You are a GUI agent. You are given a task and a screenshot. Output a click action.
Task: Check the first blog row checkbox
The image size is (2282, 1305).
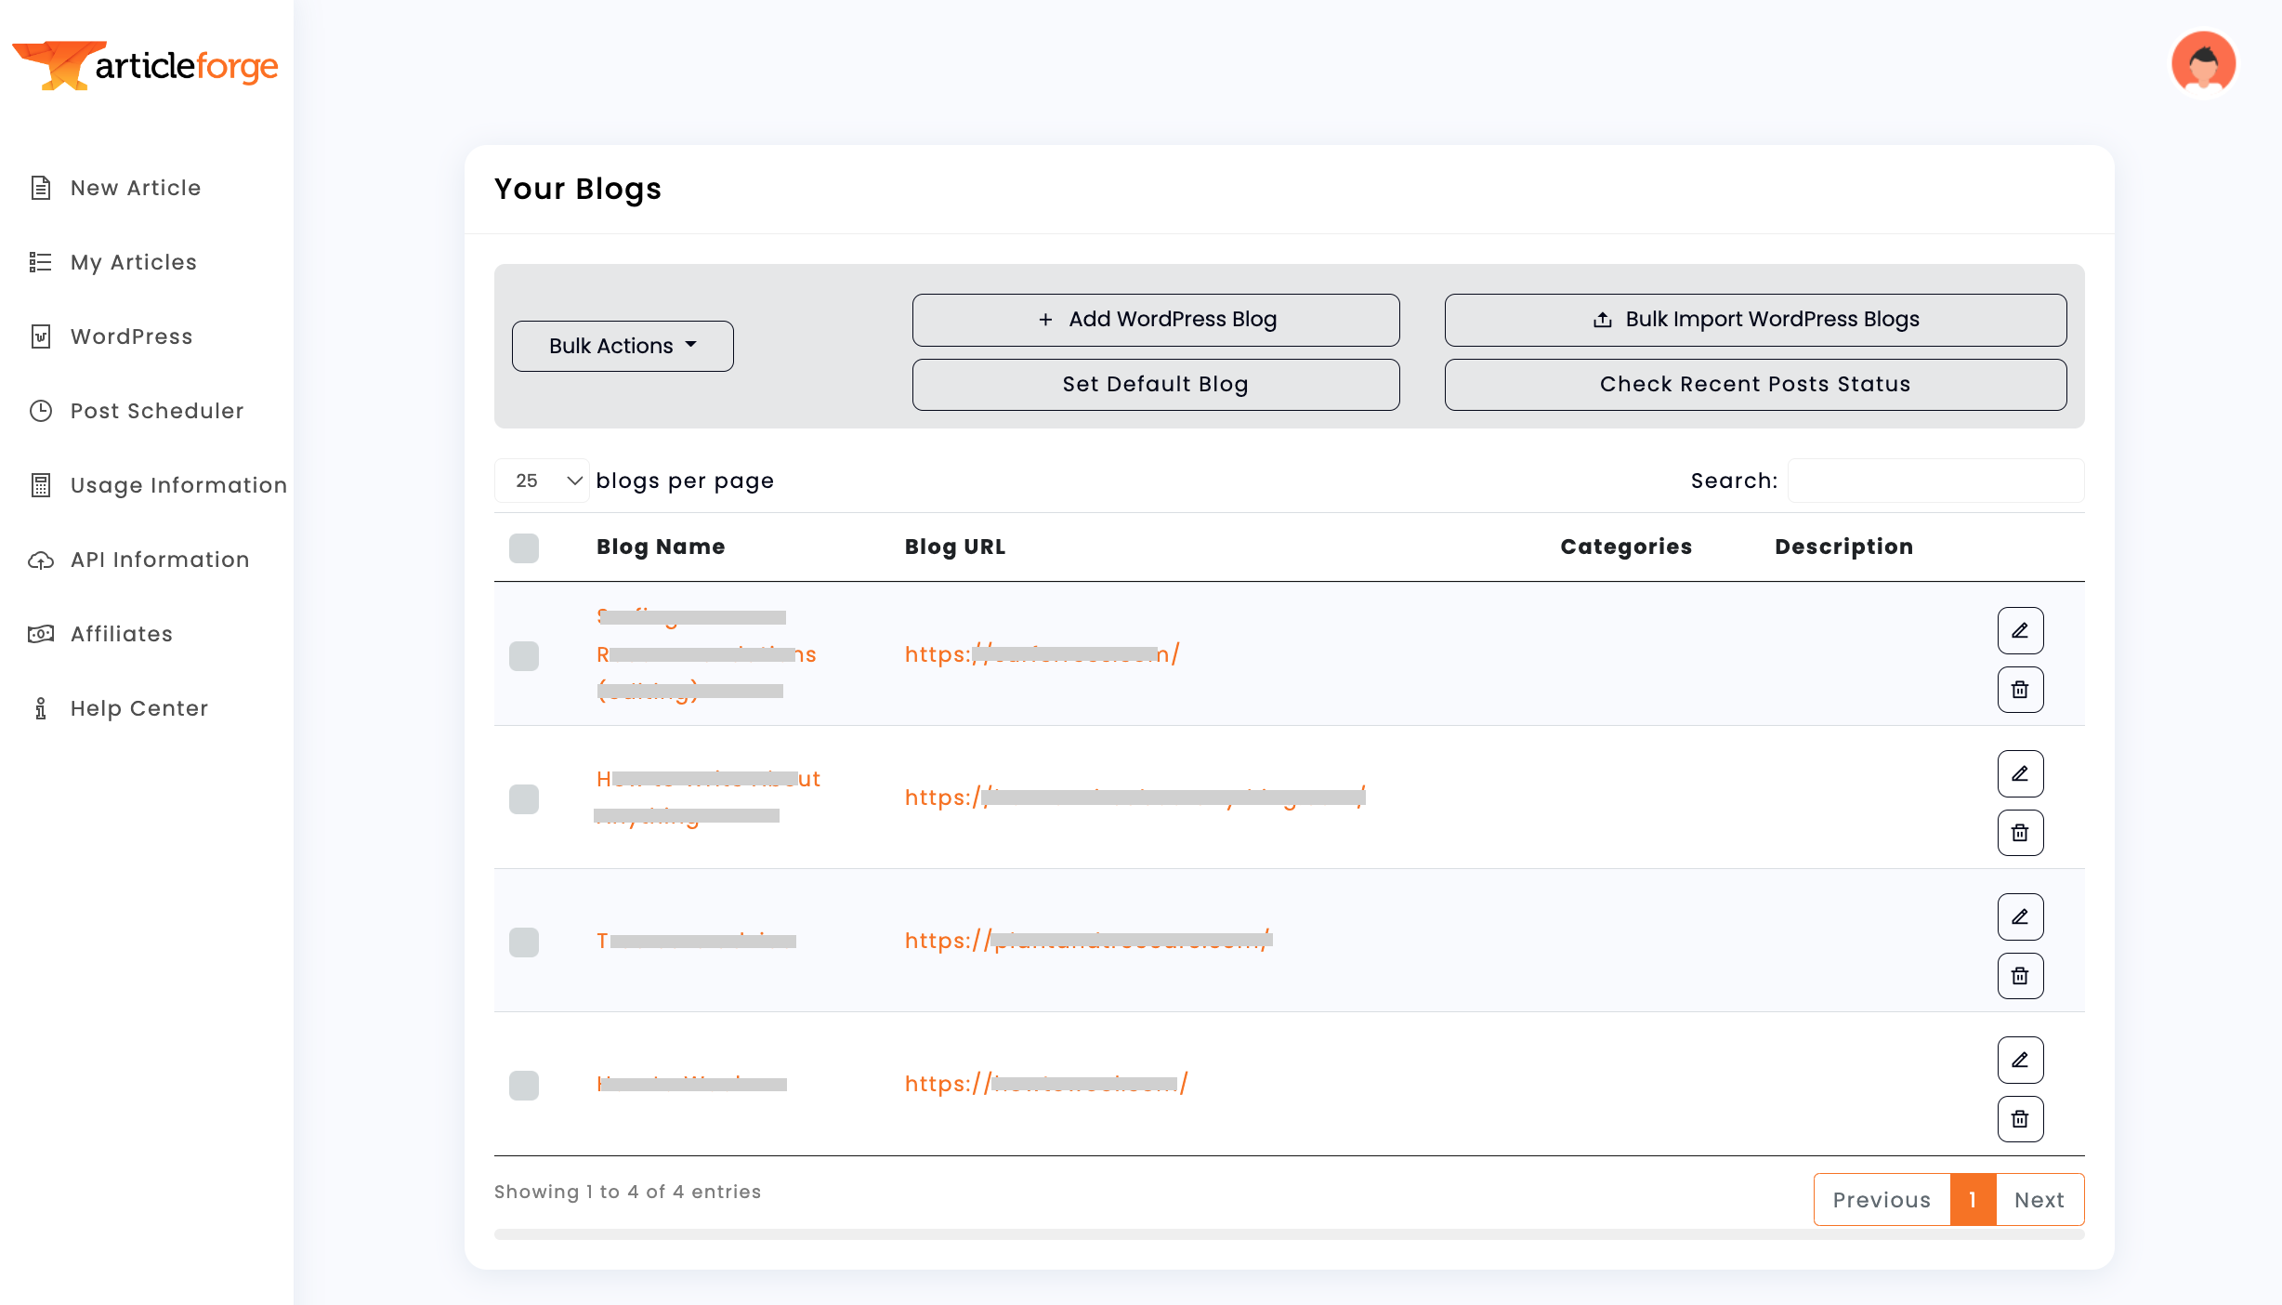click(x=524, y=655)
